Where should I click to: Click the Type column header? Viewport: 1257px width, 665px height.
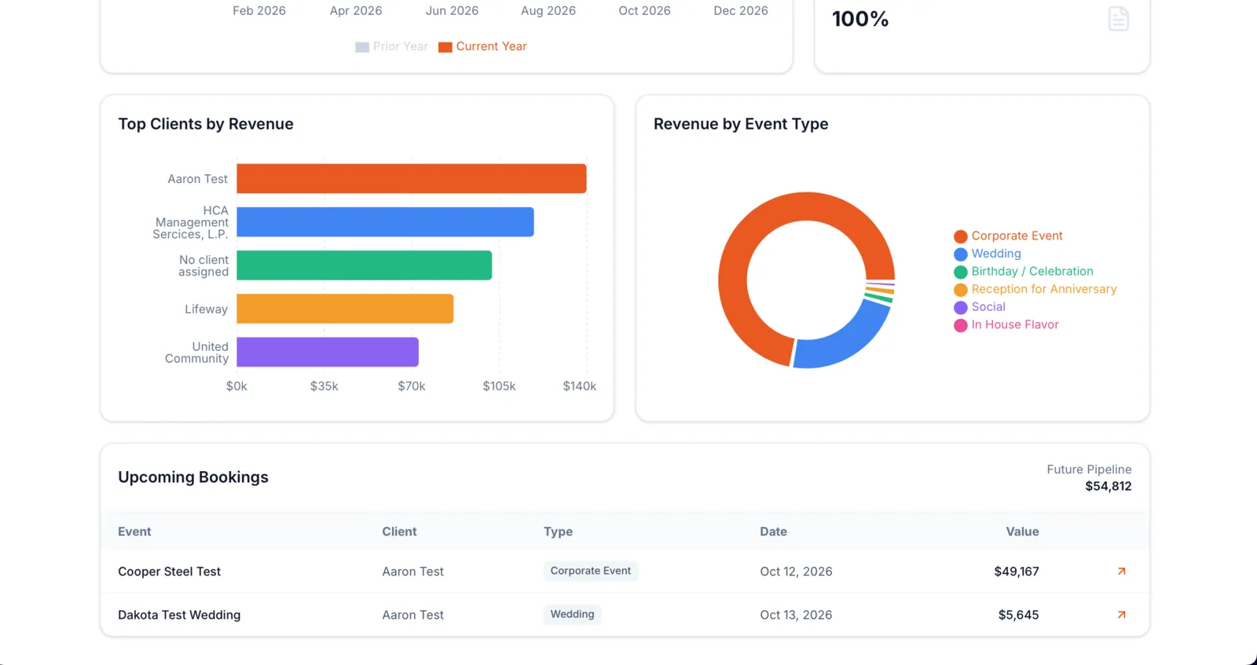click(x=558, y=532)
